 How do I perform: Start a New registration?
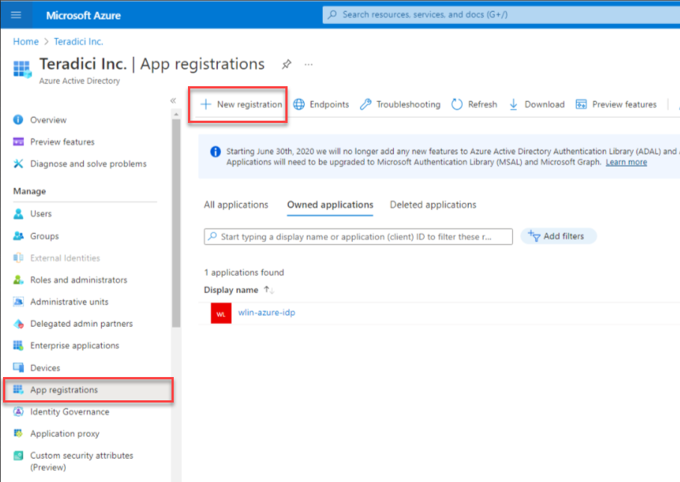241,105
